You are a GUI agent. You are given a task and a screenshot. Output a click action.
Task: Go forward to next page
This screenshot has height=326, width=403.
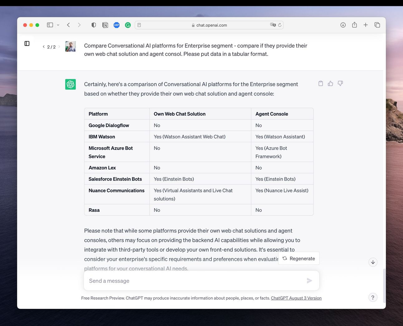tap(79, 25)
